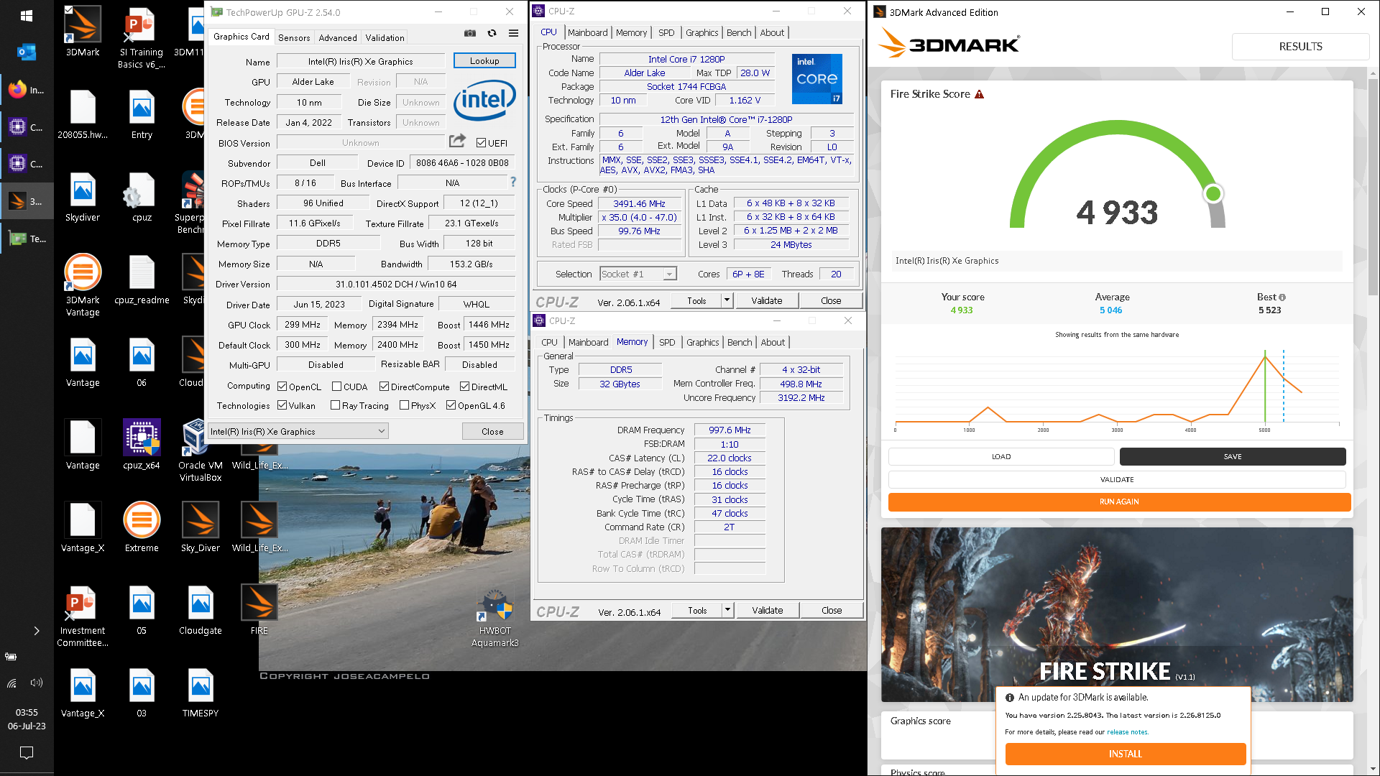Switch to Outlook in taskbar
1380x776 pixels.
[x=27, y=52]
